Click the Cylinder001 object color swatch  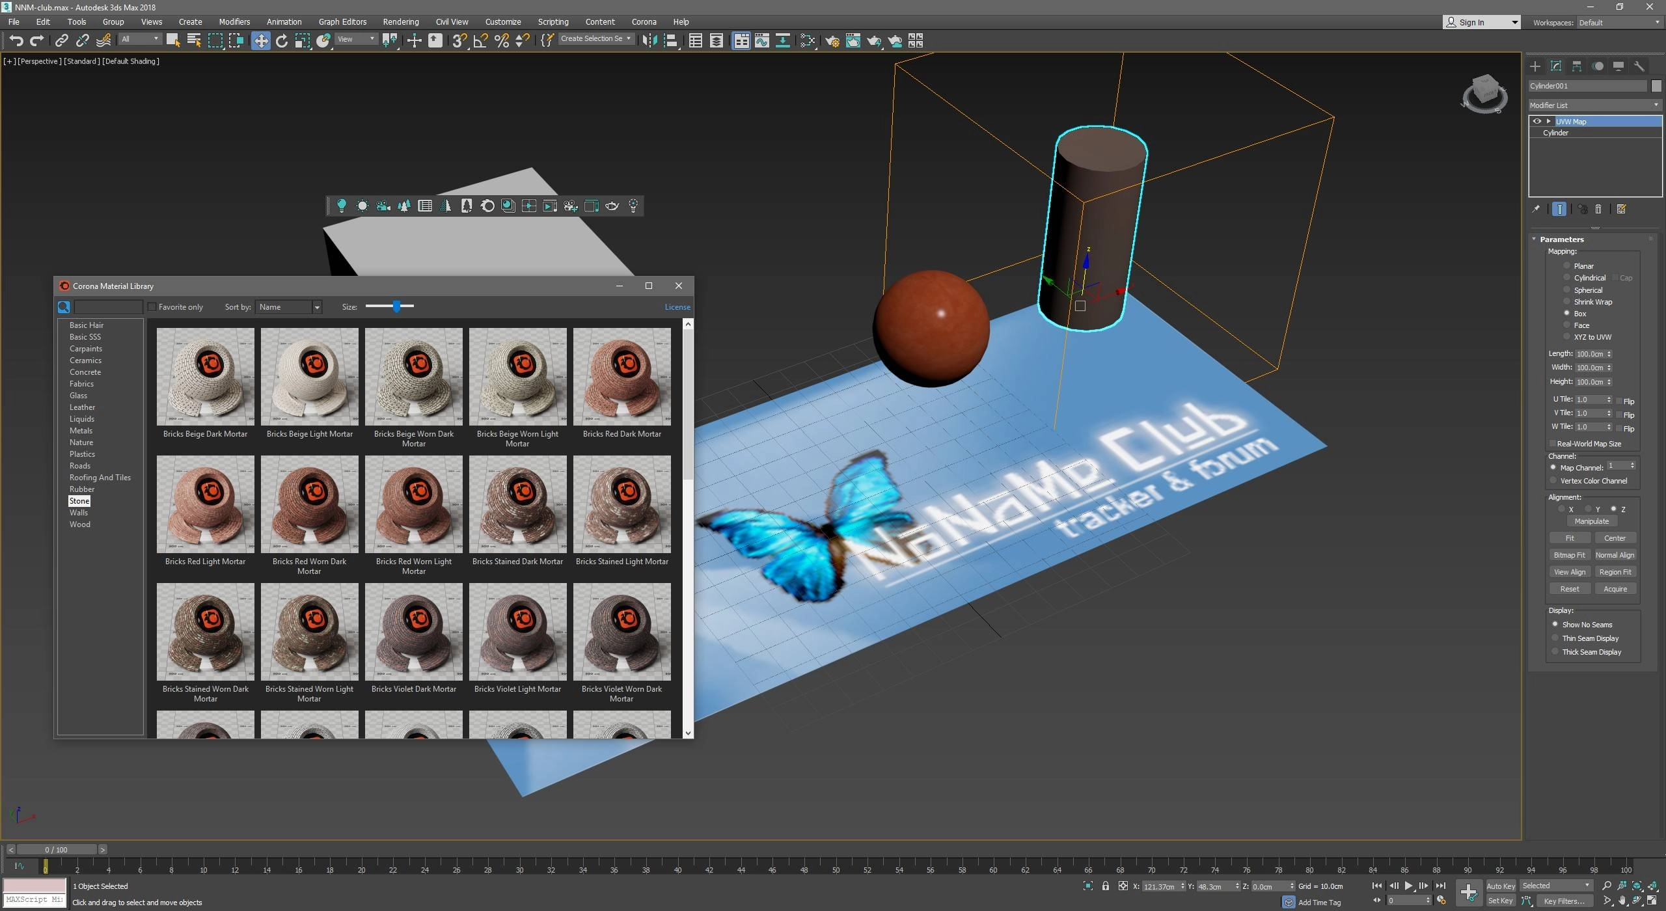(x=1656, y=86)
